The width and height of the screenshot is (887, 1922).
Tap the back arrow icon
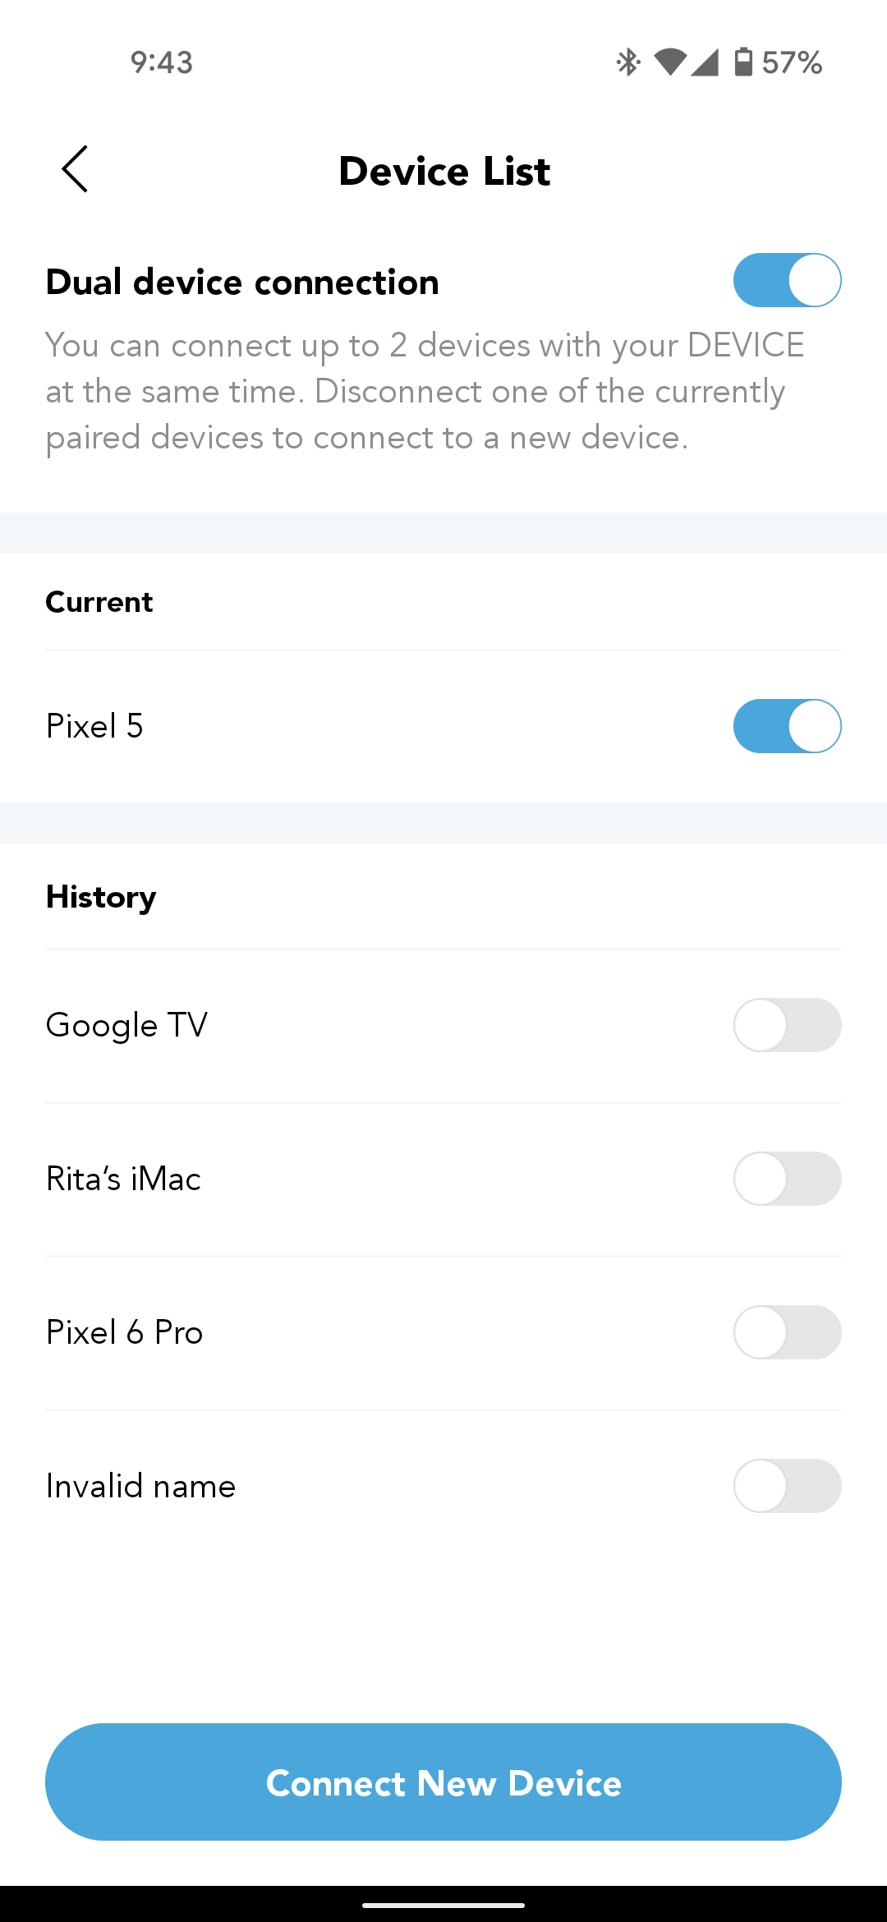[75, 169]
